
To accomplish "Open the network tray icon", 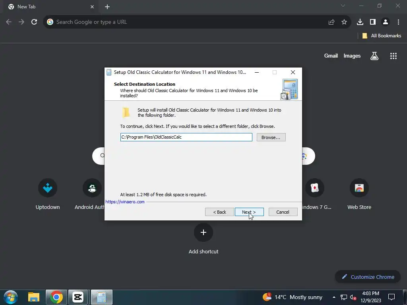I will click(x=344, y=297).
